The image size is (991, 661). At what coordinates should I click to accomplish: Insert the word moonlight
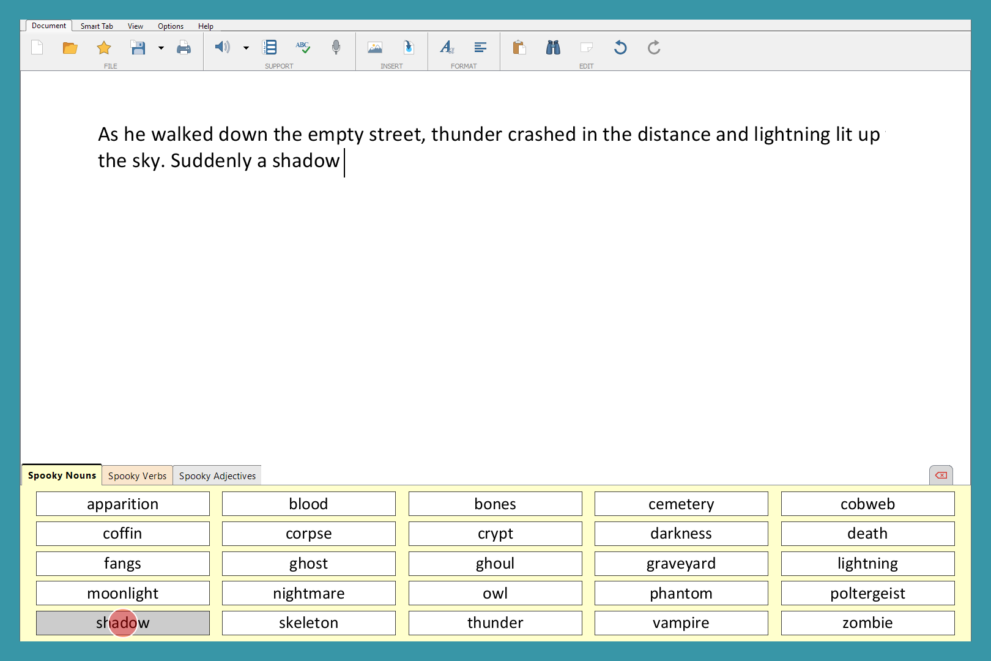tap(123, 593)
